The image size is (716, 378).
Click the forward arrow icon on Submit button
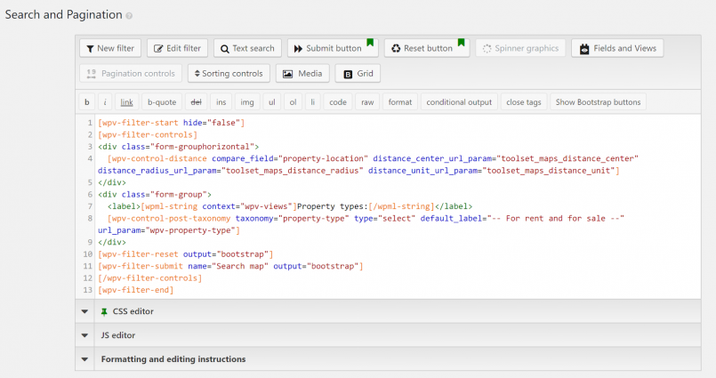point(298,49)
